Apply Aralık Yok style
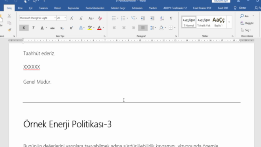This screenshot has height=147, width=261. (x=204, y=22)
